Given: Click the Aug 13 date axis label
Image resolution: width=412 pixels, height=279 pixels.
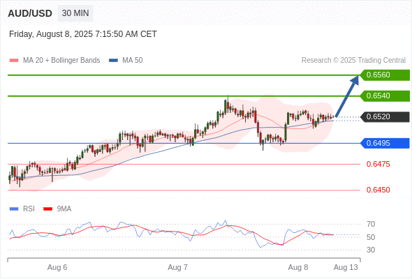Looking at the screenshot, I should pyautogui.click(x=346, y=267).
